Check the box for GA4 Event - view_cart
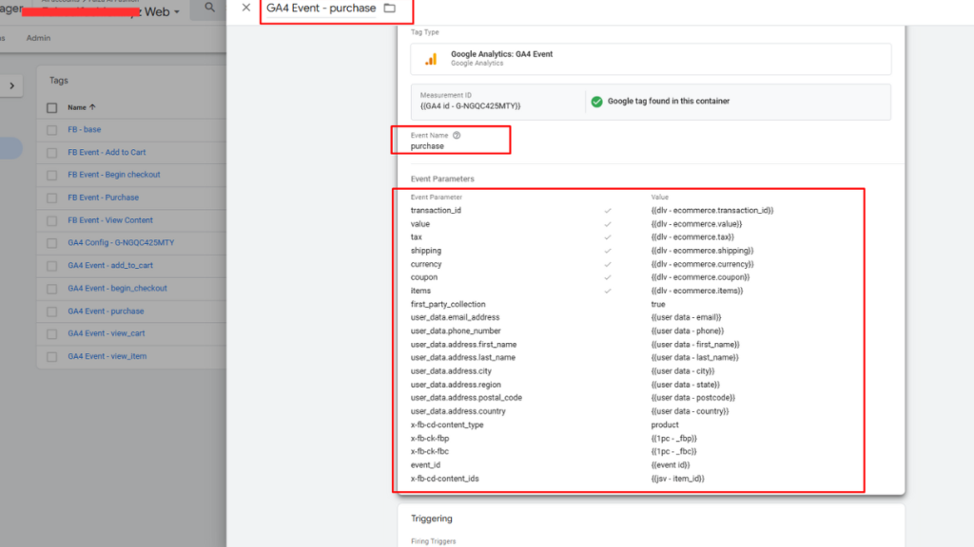The height and width of the screenshot is (547, 974). (51, 333)
